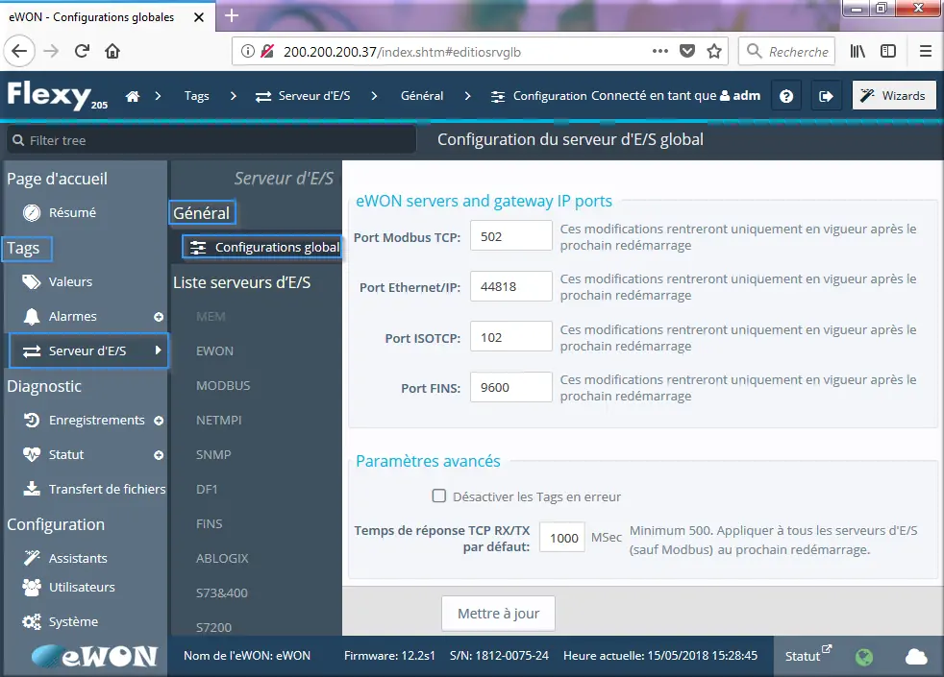The height and width of the screenshot is (677, 944).
Task: Click TCP RX/TX response time field
Action: click(x=562, y=538)
